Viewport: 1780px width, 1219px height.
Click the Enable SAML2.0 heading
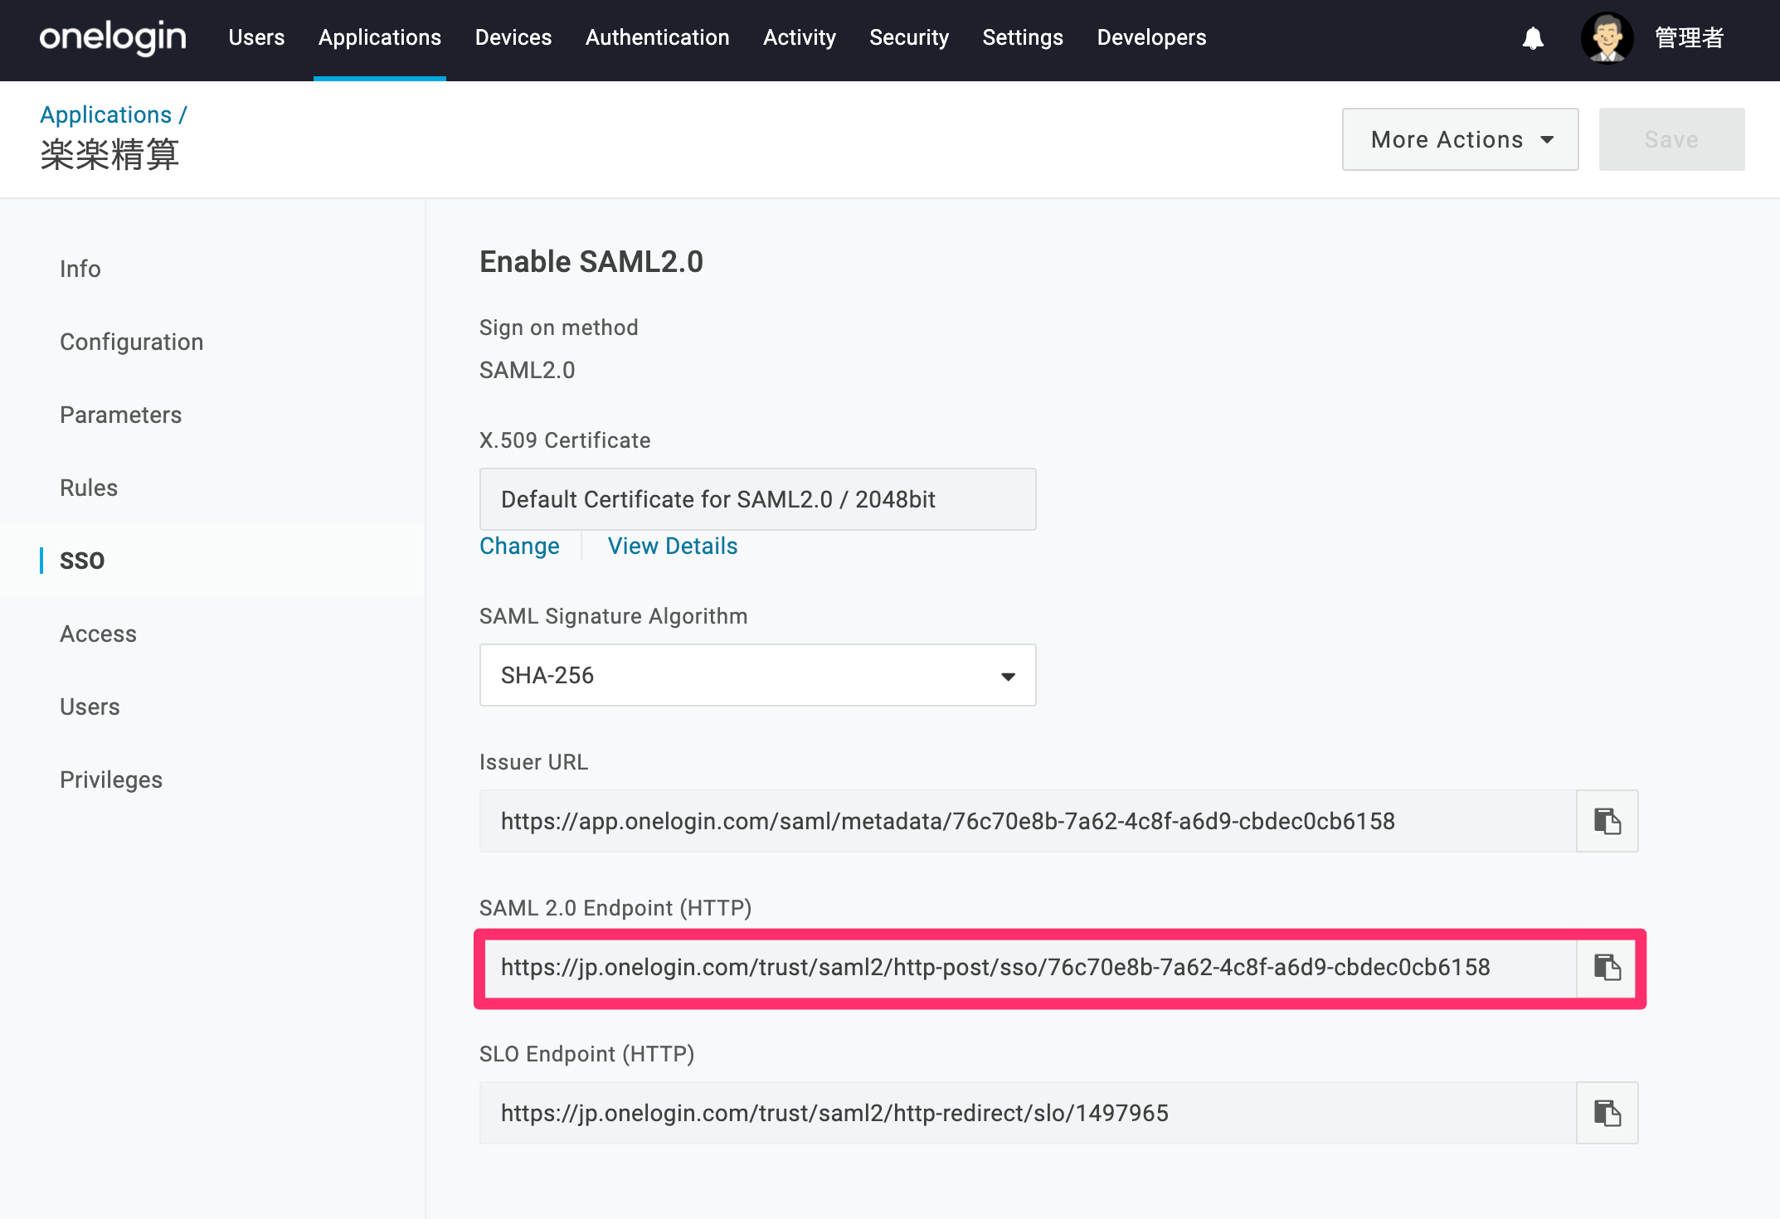(591, 261)
